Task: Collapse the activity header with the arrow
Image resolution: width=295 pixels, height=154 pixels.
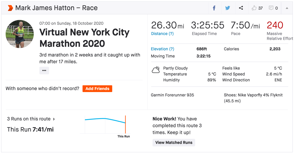Action: coord(287,8)
